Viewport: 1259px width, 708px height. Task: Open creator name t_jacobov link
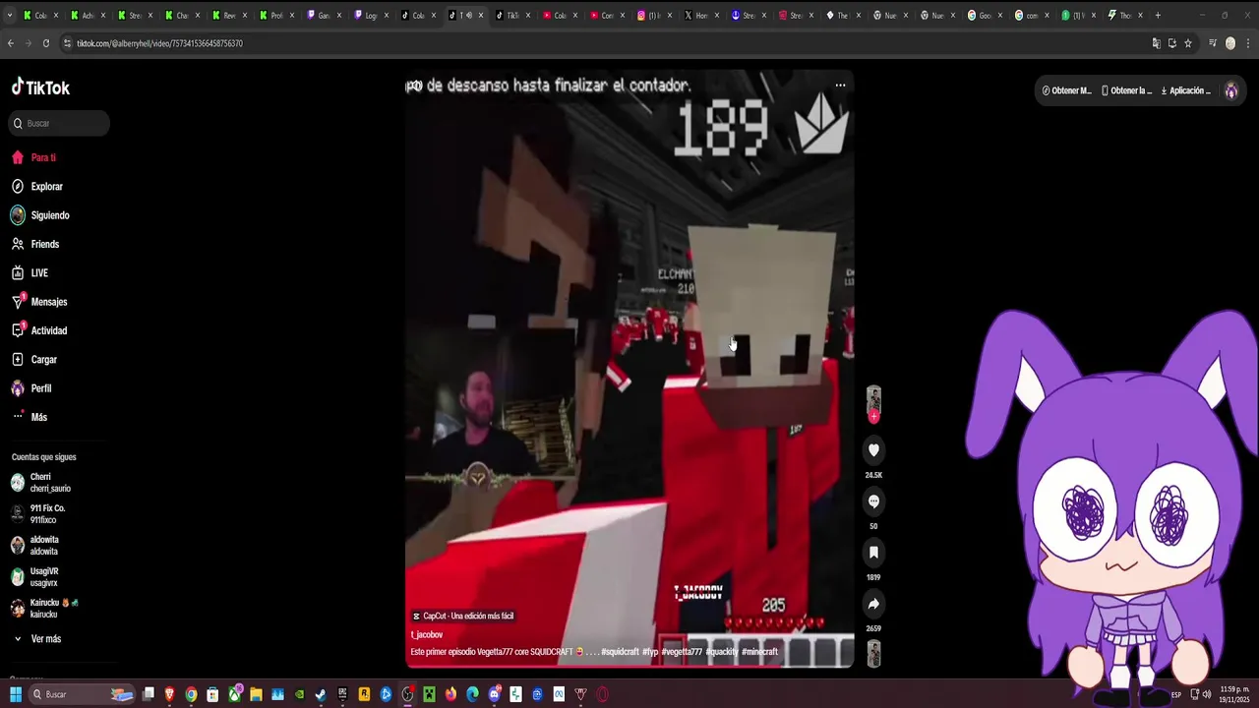[x=427, y=635]
